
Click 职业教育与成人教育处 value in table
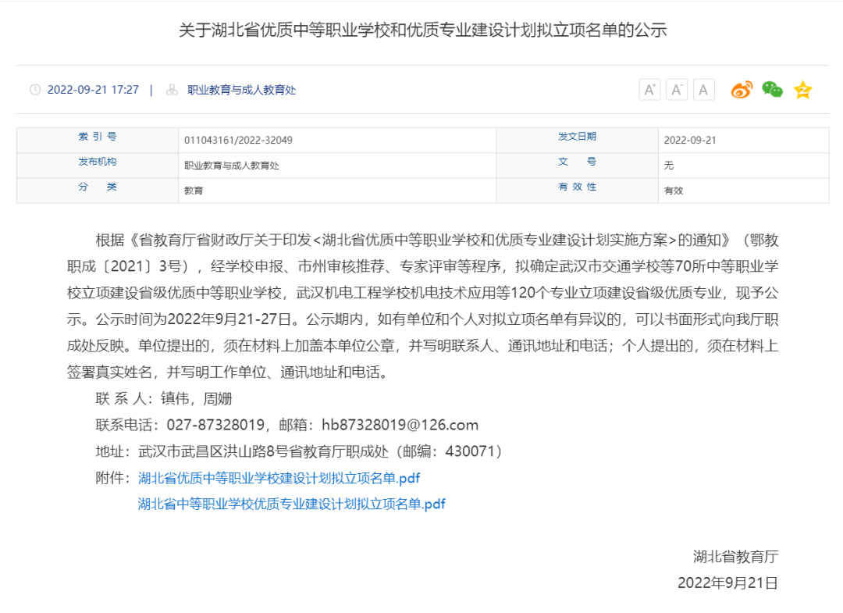tap(232, 166)
